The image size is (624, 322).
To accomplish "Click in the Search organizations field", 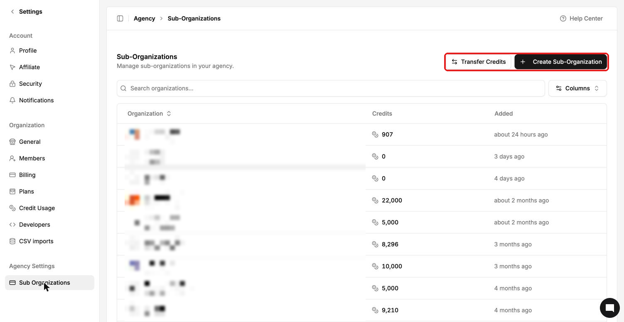I will [x=331, y=88].
